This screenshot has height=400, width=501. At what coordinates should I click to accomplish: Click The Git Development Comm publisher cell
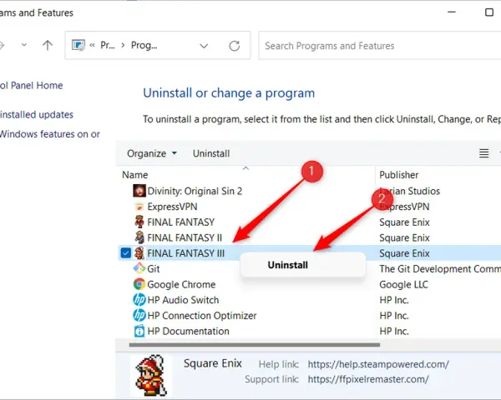pos(440,269)
